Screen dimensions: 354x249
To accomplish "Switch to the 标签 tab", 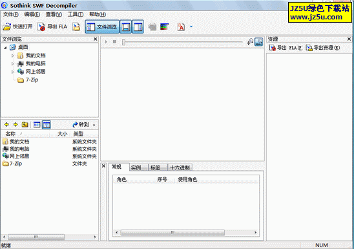I will point(158,168).
